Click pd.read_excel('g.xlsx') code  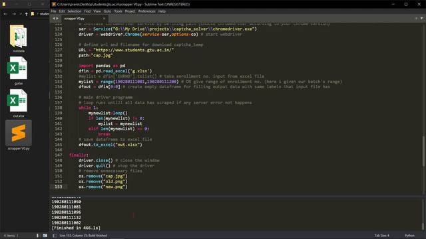[x=124, y=71]
